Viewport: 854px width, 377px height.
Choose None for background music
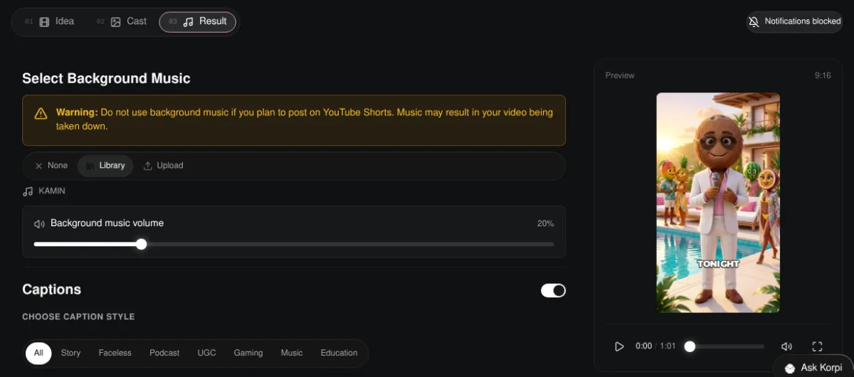(51, 166)
